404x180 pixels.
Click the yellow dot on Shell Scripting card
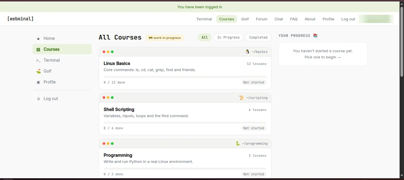108,98
